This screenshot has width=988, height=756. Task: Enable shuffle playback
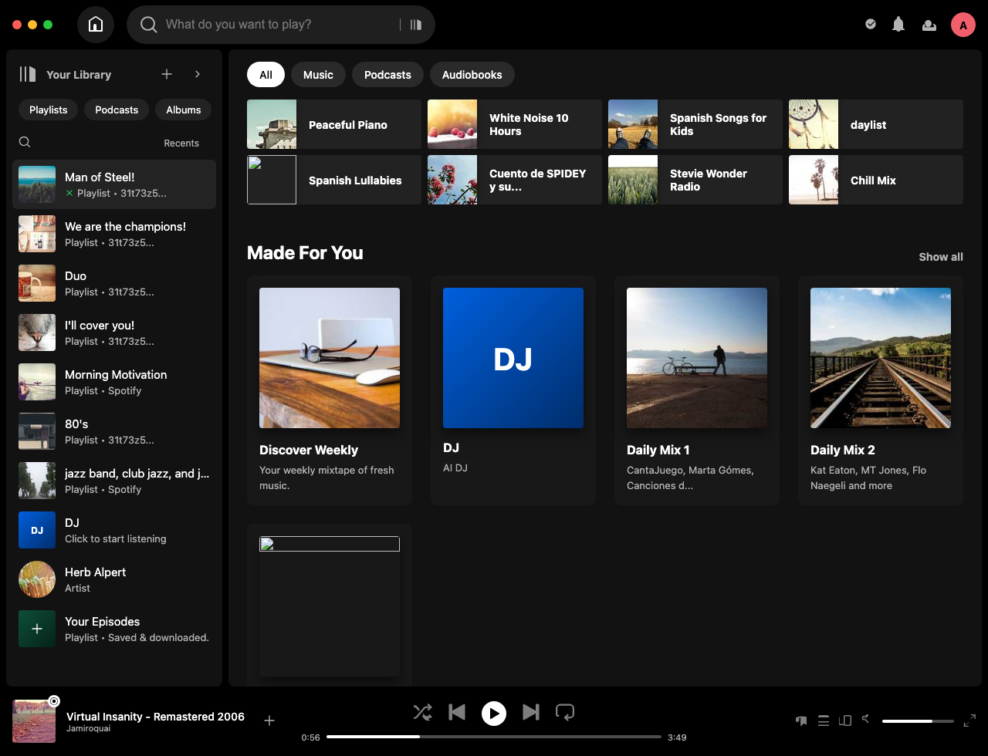(x=423, y=714)
